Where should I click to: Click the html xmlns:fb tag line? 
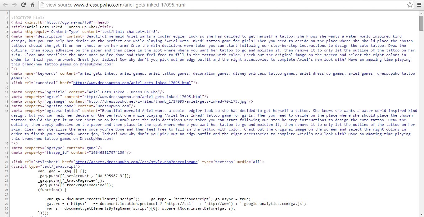click(x=60, y=22)
